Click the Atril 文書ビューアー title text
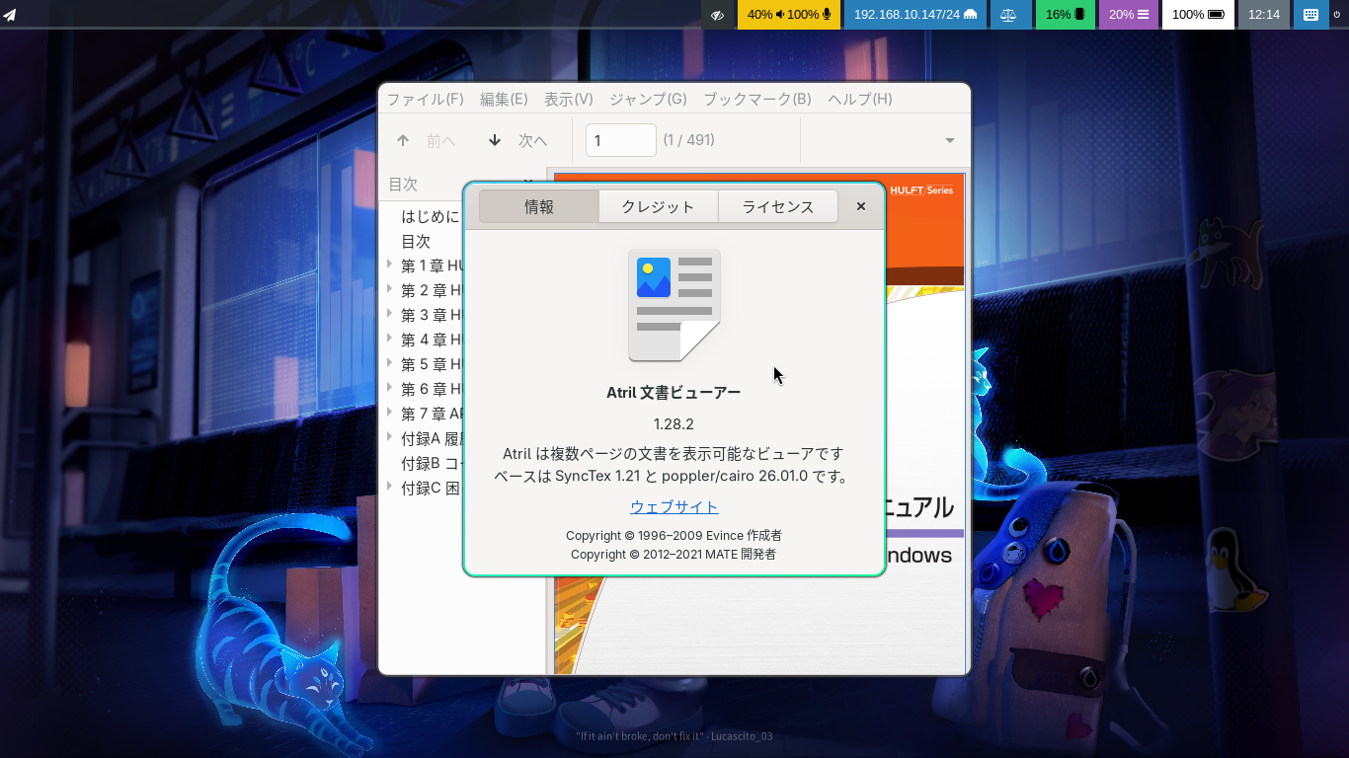1349x758 pixels. tap(674, 392)
